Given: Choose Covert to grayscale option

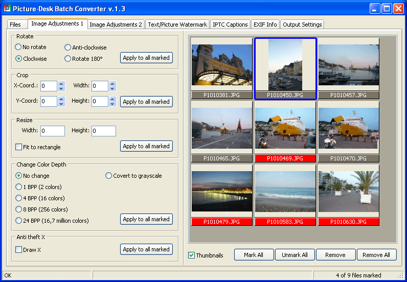Looking at the screenshot, I should coord(108,176).
